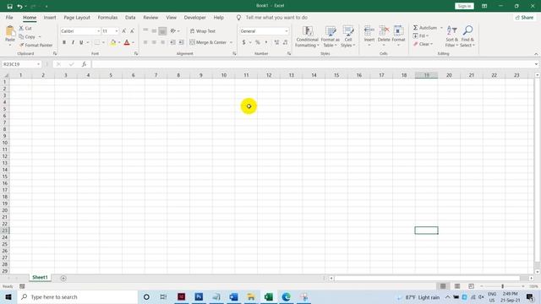Click AutoSum
The width and height of the screenshot is (541, 304).
(425, 28)
